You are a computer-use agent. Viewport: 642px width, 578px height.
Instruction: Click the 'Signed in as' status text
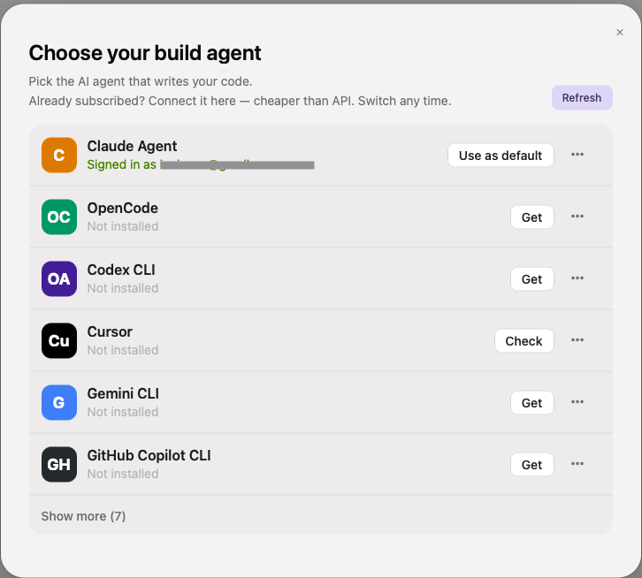click(x=122, y=164)
